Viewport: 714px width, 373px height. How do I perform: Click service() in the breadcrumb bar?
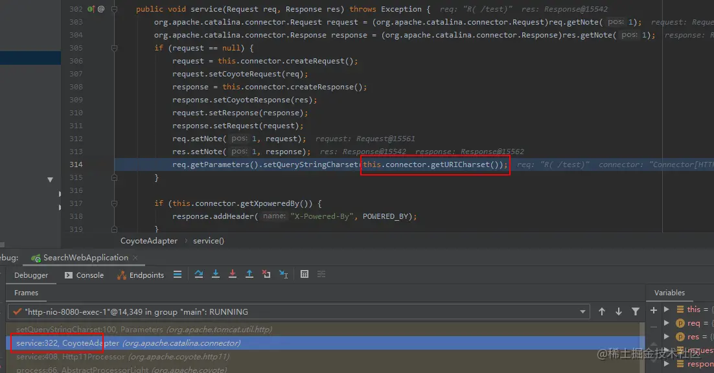click(x=209, y=241)
